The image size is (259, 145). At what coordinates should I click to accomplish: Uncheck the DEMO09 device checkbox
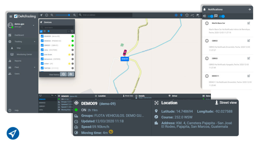click(42, 36)
